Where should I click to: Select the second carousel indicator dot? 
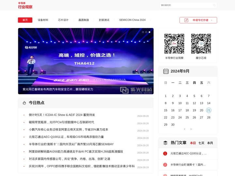tap(146, 32)
